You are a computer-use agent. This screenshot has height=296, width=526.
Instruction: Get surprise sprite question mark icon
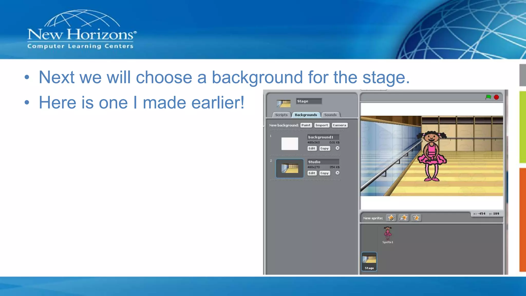coord(416,218)
